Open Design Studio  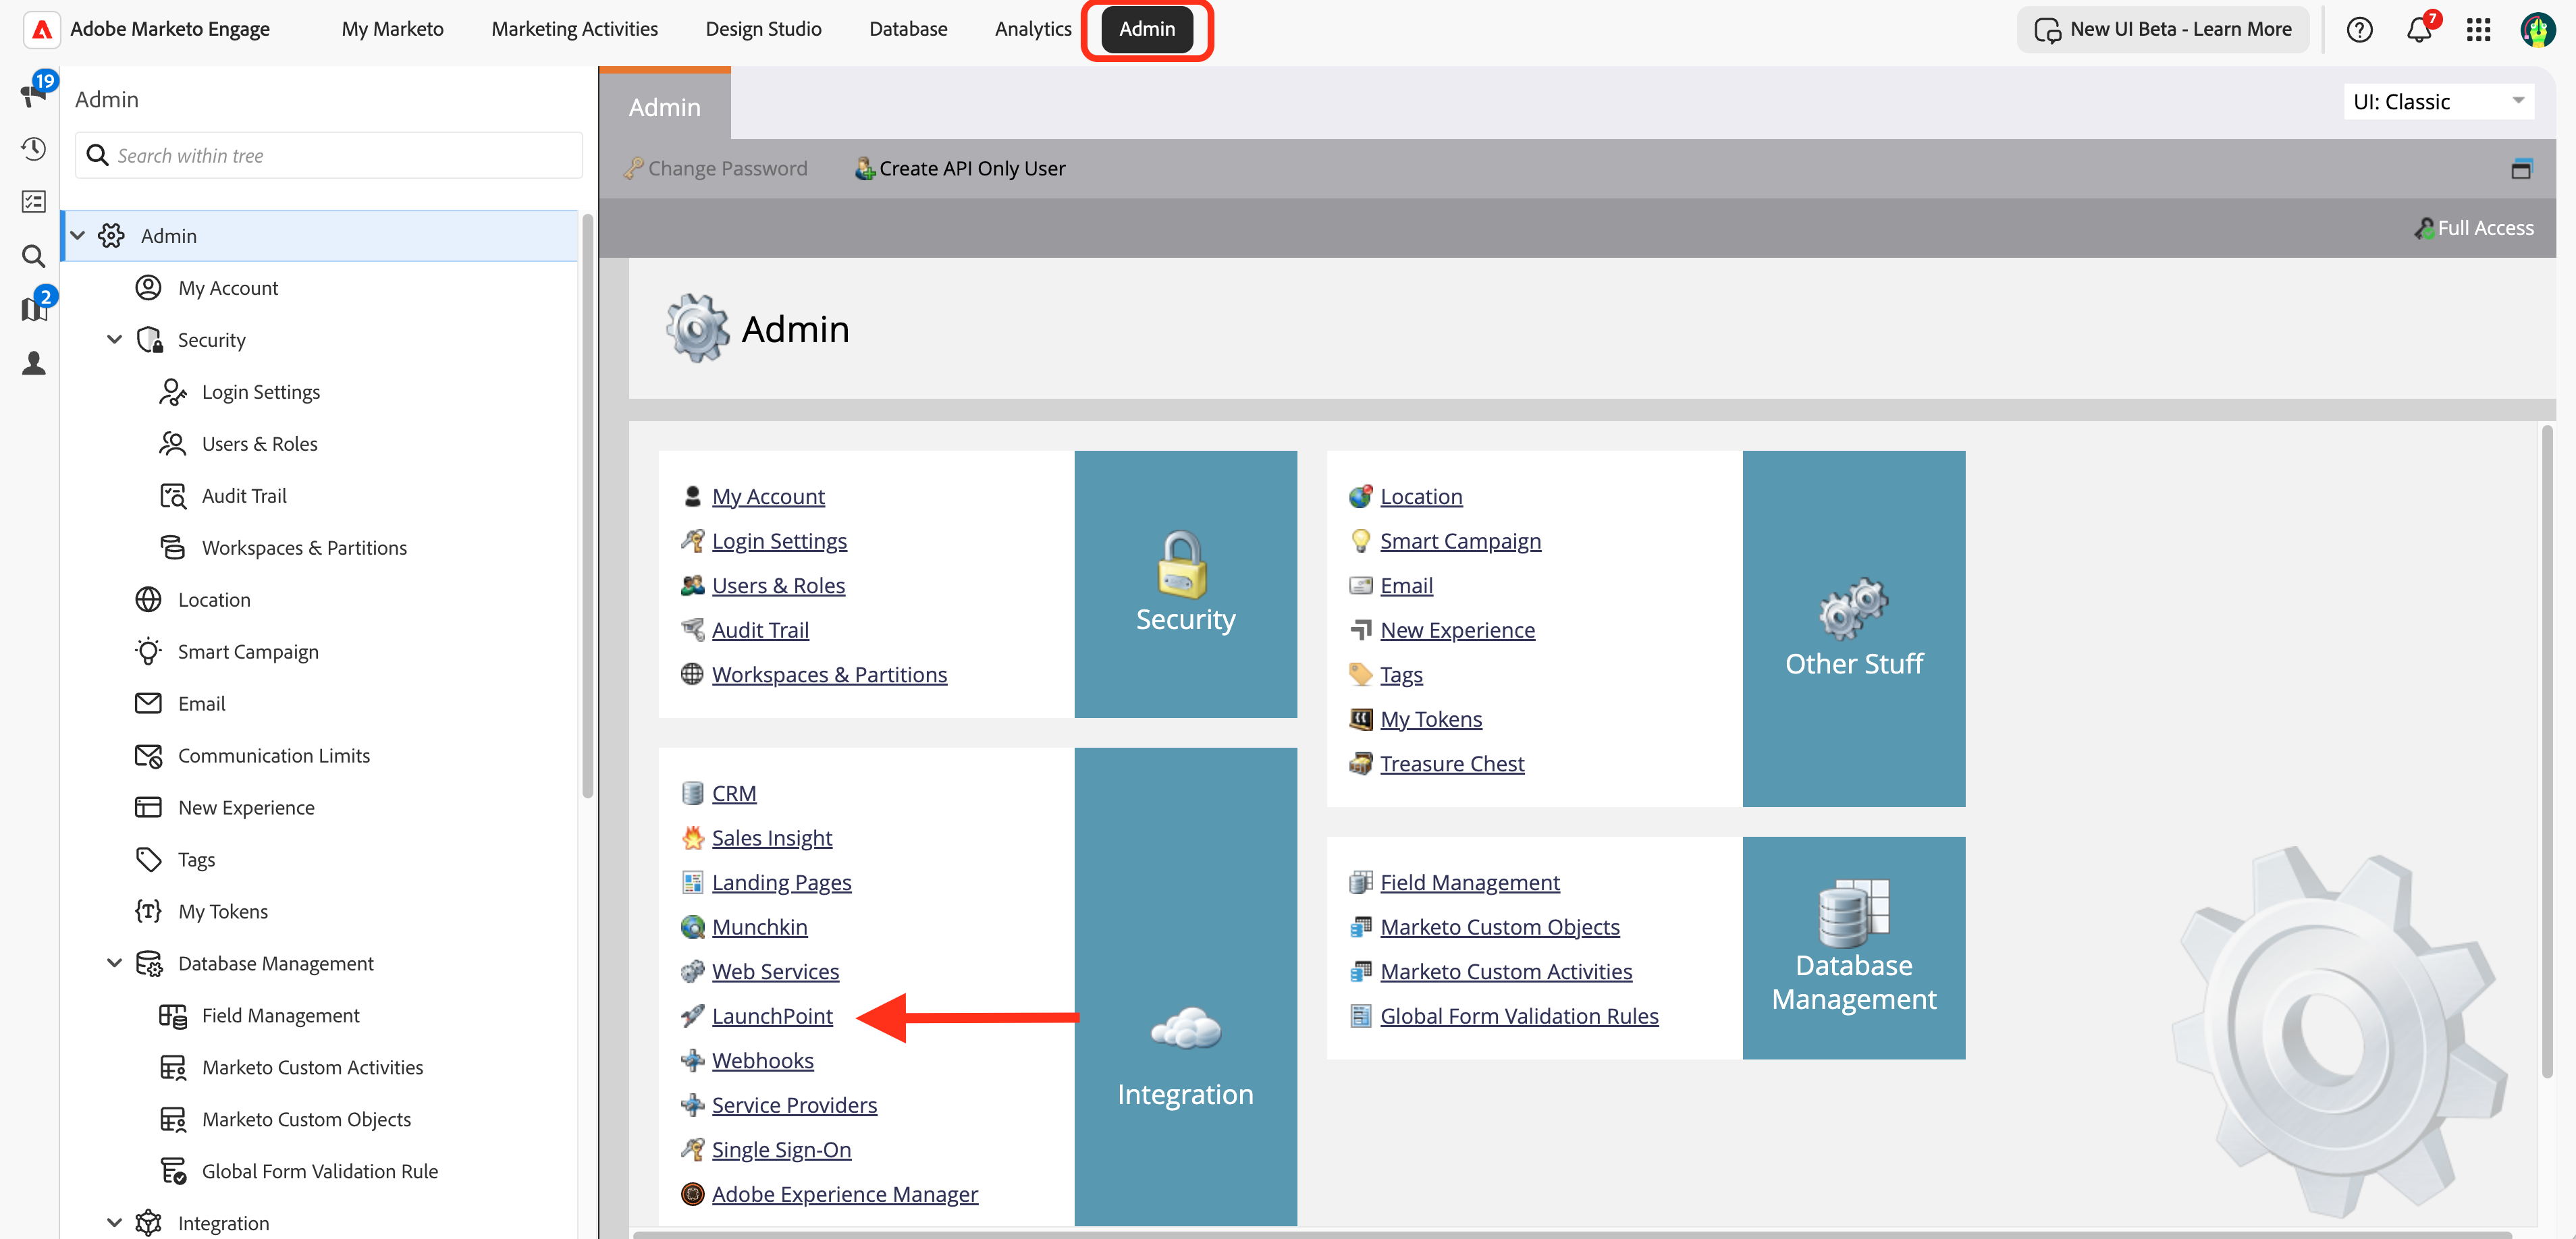click(x=763, y=29)
